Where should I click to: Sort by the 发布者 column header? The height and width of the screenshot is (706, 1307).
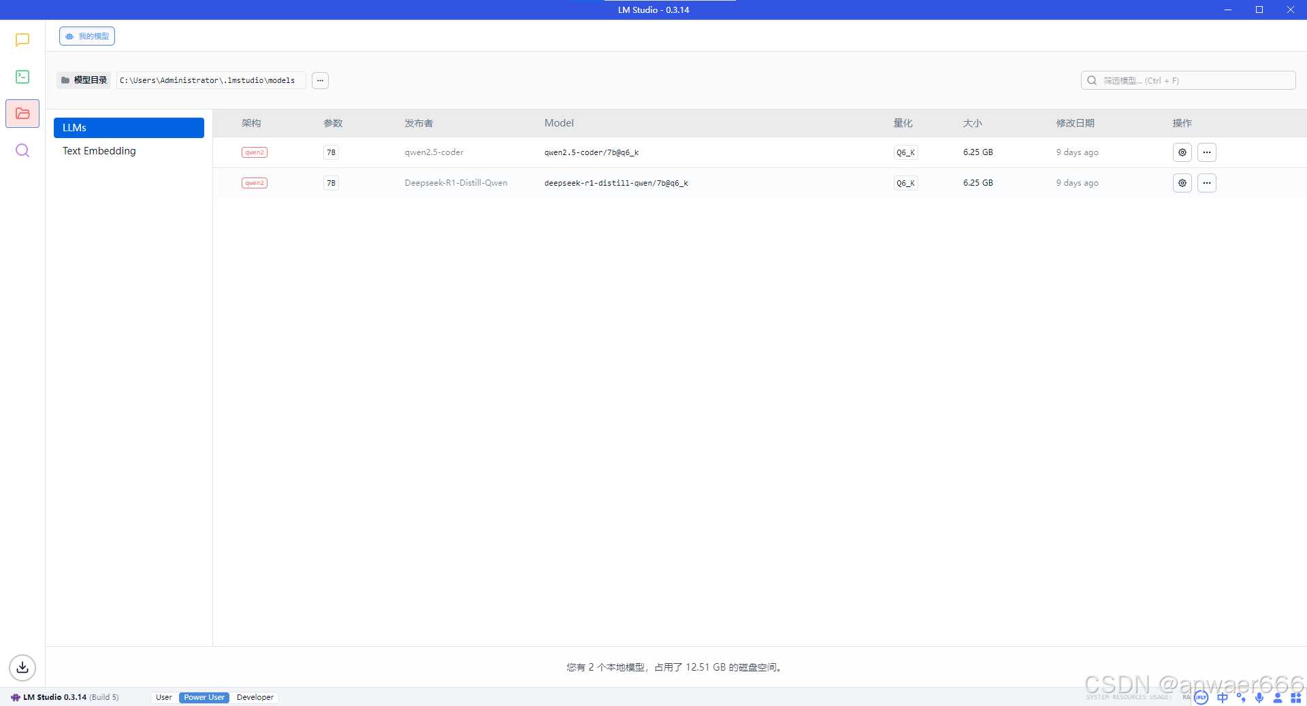tap(419, 123)
